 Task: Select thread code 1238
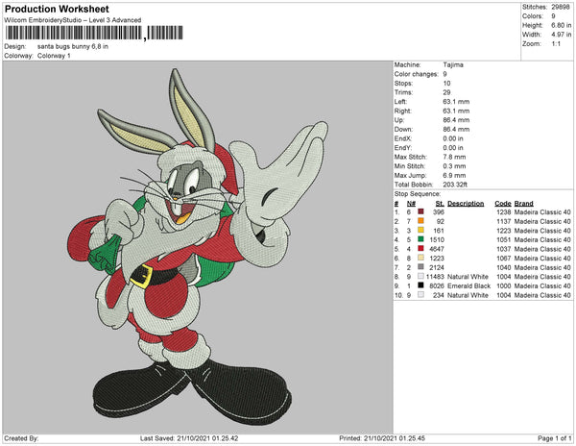point(504,212)
